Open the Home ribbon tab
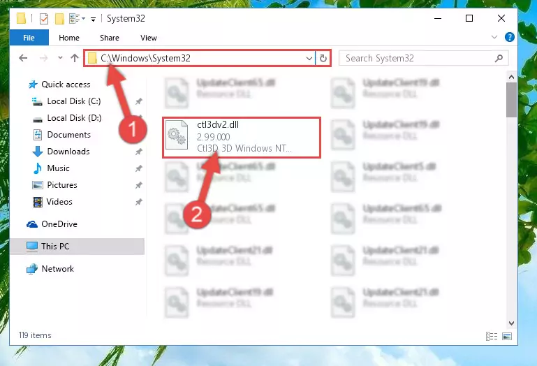Image resolution: width=537 pixels, height=366 pixels. pyautogui.click(x=69, y=38)
